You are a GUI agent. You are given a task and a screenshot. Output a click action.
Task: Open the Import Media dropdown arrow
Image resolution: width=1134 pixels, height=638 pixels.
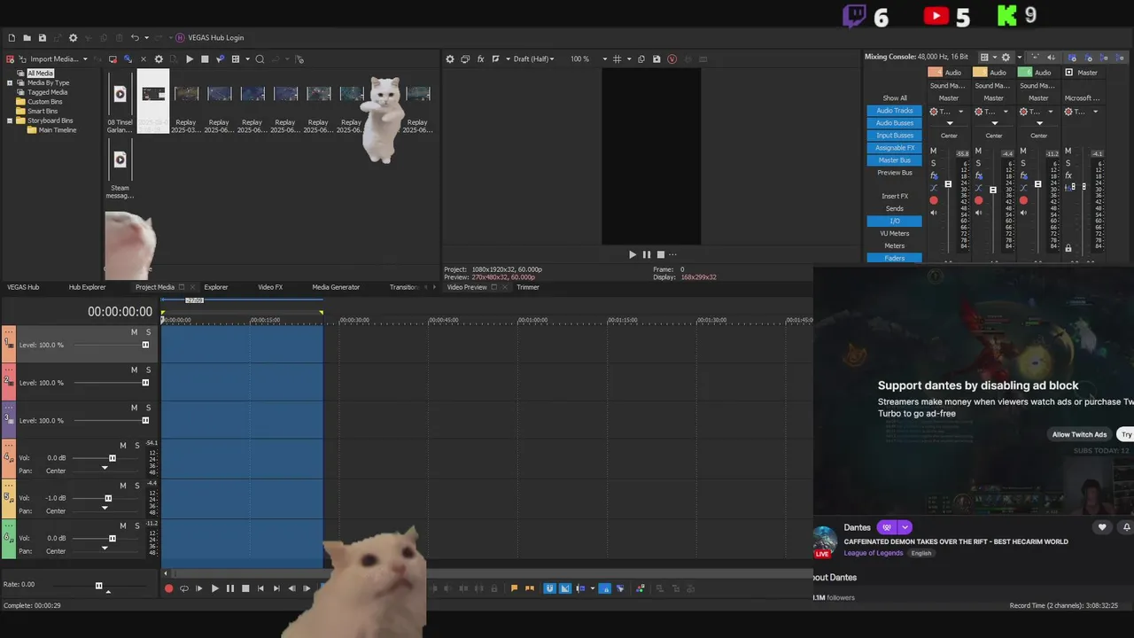[85, 59]
